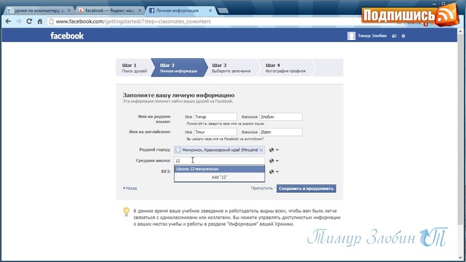Click the Тимур Злобин name in the header

coord(372,36)
